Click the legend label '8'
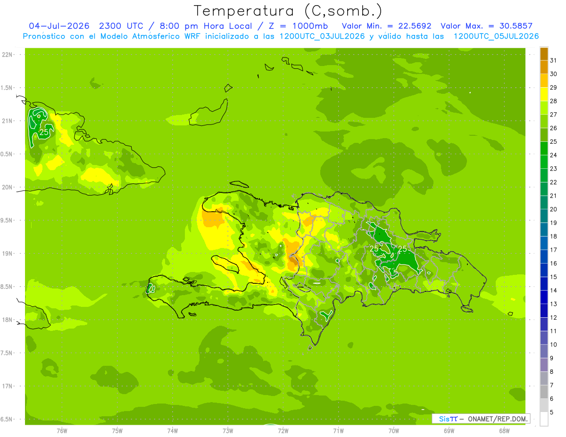 pyautogui.click(x=552, y=372)
